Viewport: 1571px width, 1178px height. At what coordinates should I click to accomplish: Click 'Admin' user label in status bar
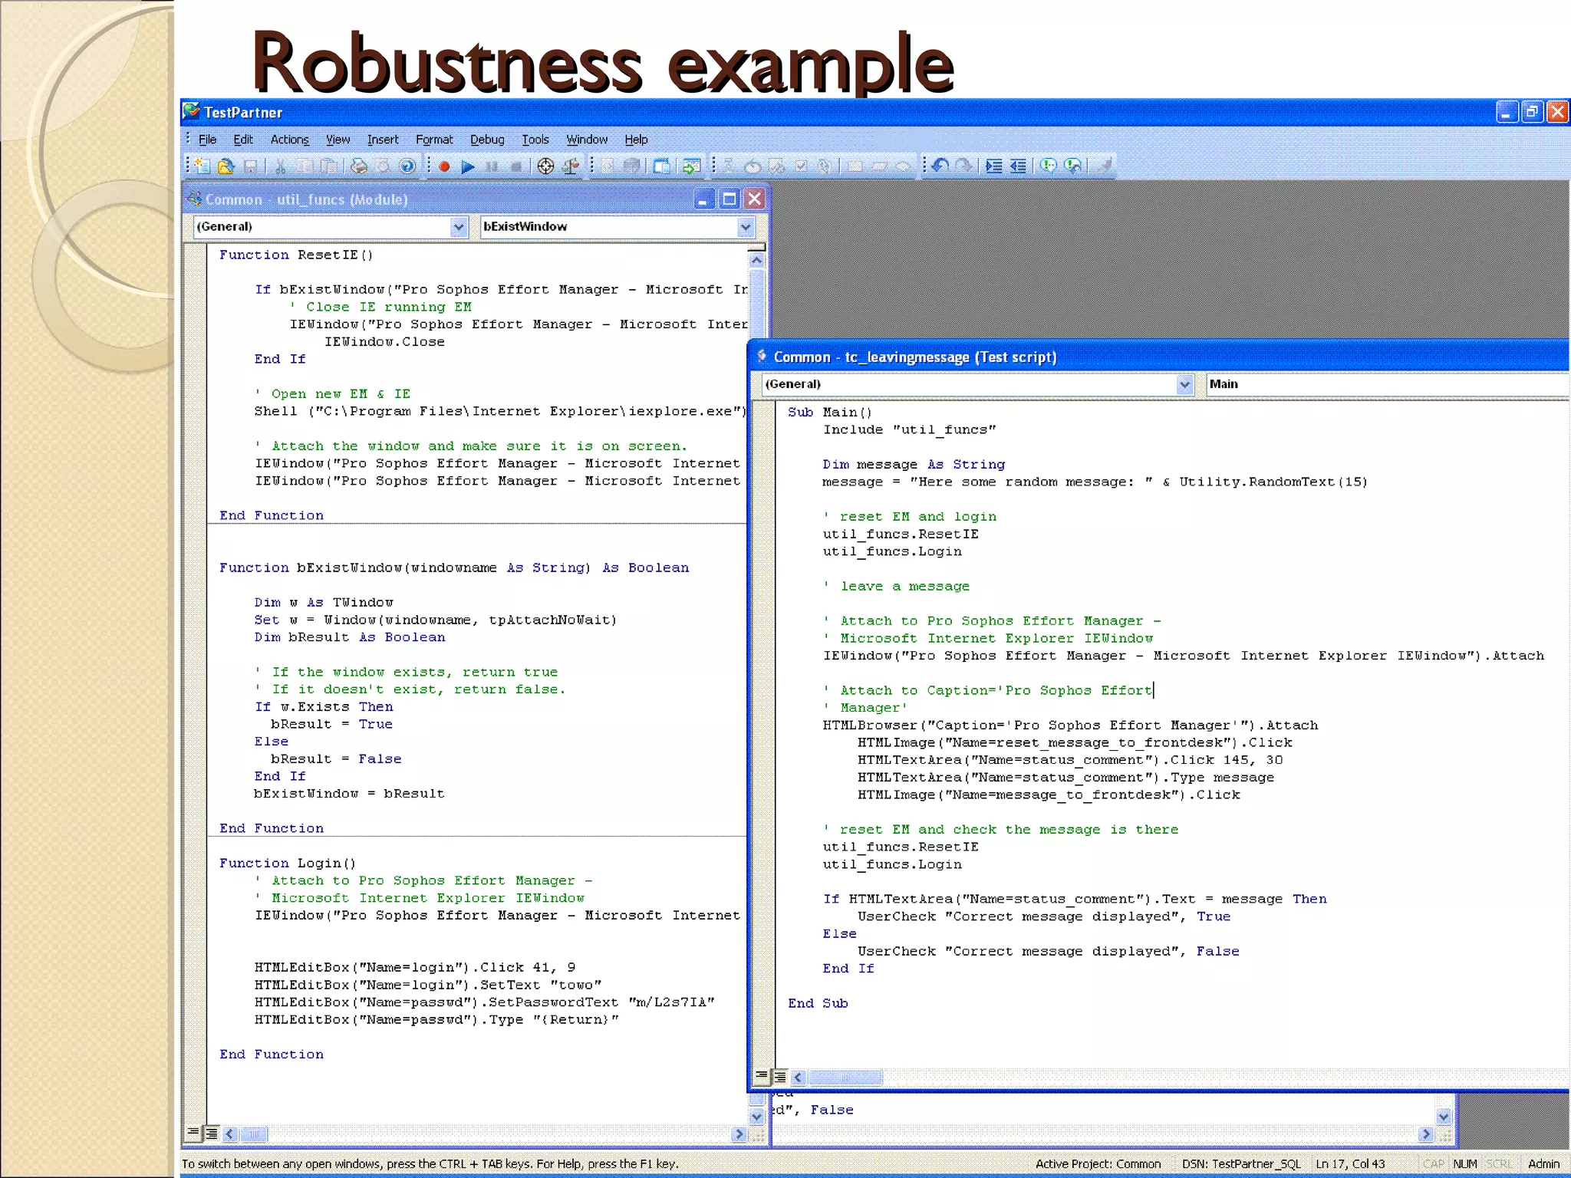[x=1543, y=1163]
